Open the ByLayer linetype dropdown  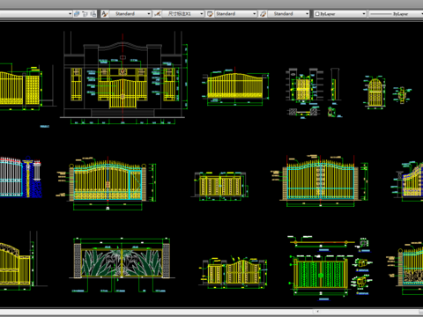click(x=396, y=14)
